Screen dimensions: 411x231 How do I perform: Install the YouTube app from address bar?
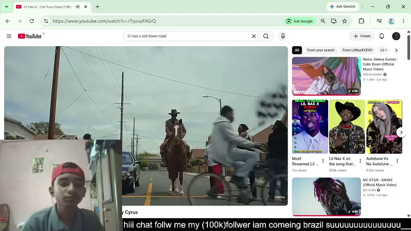coord(334,21)
